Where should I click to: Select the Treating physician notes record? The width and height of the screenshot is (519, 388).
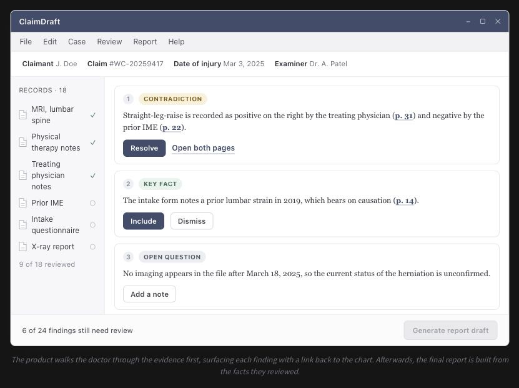click(x=57, y=176)
